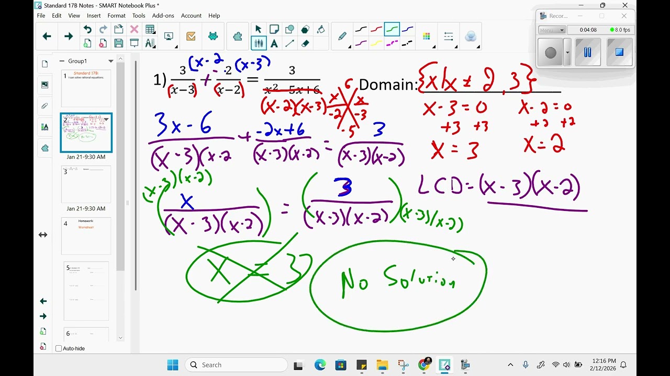
Task: Choose the sticky note shape tool
Action: point(274,29)
